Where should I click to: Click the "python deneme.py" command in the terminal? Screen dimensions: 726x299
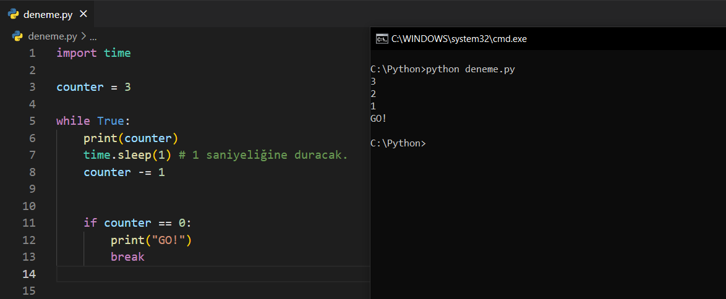coord(470,69)
